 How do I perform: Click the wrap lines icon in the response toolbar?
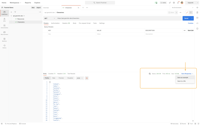86,78
